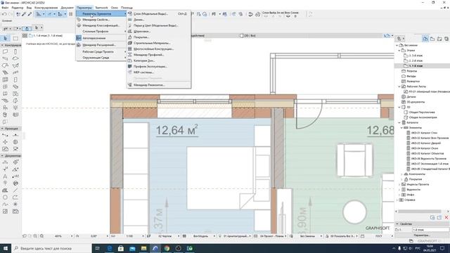Expand the Справка node in the Navigator

(x=397, y=200)
